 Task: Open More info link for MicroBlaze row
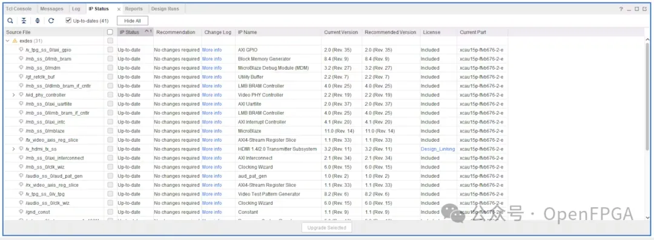[x=212, y=131]
